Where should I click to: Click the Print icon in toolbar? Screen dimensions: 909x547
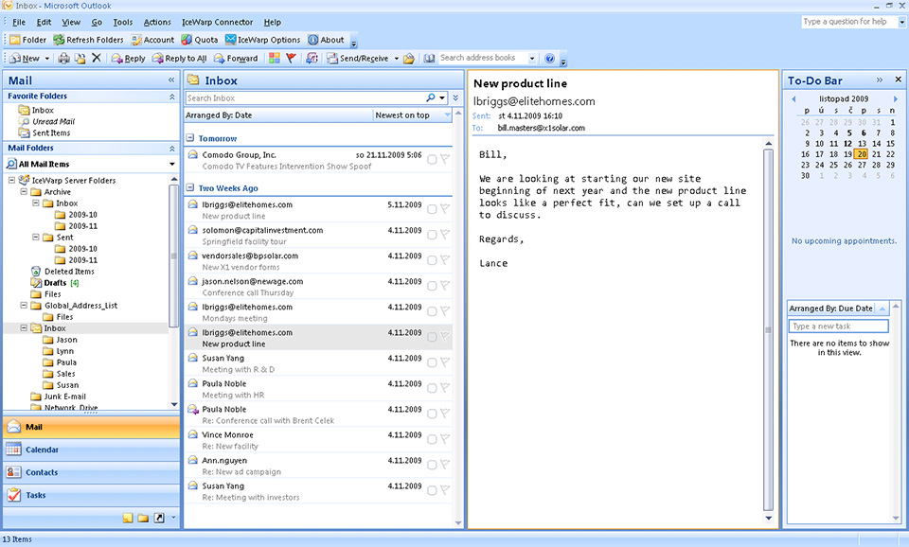pyautogui.click(x=63, y=59)
